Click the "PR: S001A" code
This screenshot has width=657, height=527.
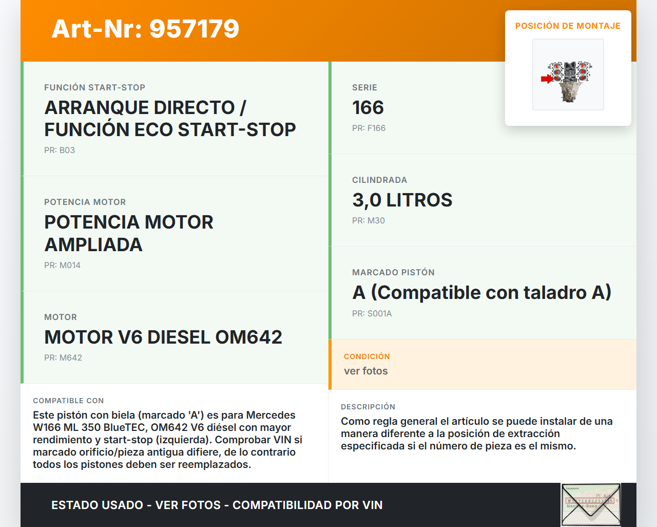[x=372, y=313]
